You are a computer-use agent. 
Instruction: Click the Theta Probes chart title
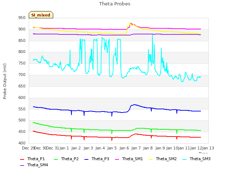pyautogui.click(x=115, y=4)
